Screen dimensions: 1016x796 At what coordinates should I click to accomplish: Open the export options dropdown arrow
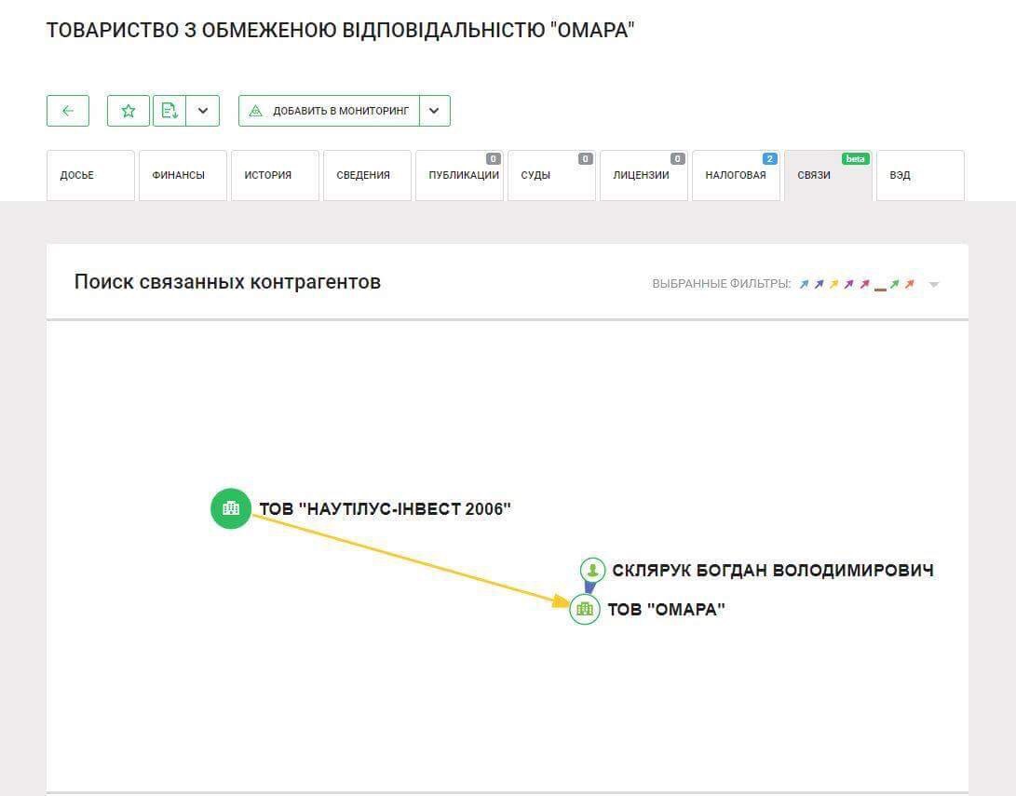pos(203,111)
